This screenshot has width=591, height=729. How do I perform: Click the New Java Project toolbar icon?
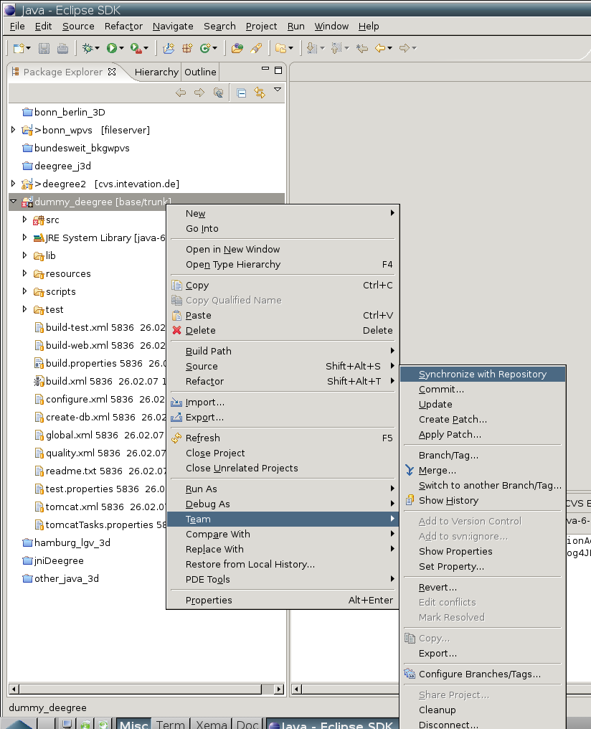coord(169,48)
